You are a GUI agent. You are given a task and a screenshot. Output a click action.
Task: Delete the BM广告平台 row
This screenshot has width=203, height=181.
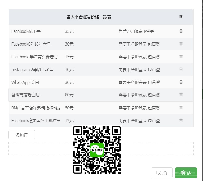click(181, 108)
